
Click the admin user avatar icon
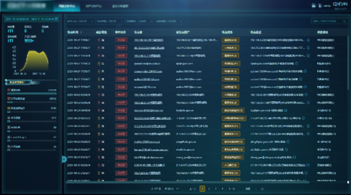tap(320, 5)
